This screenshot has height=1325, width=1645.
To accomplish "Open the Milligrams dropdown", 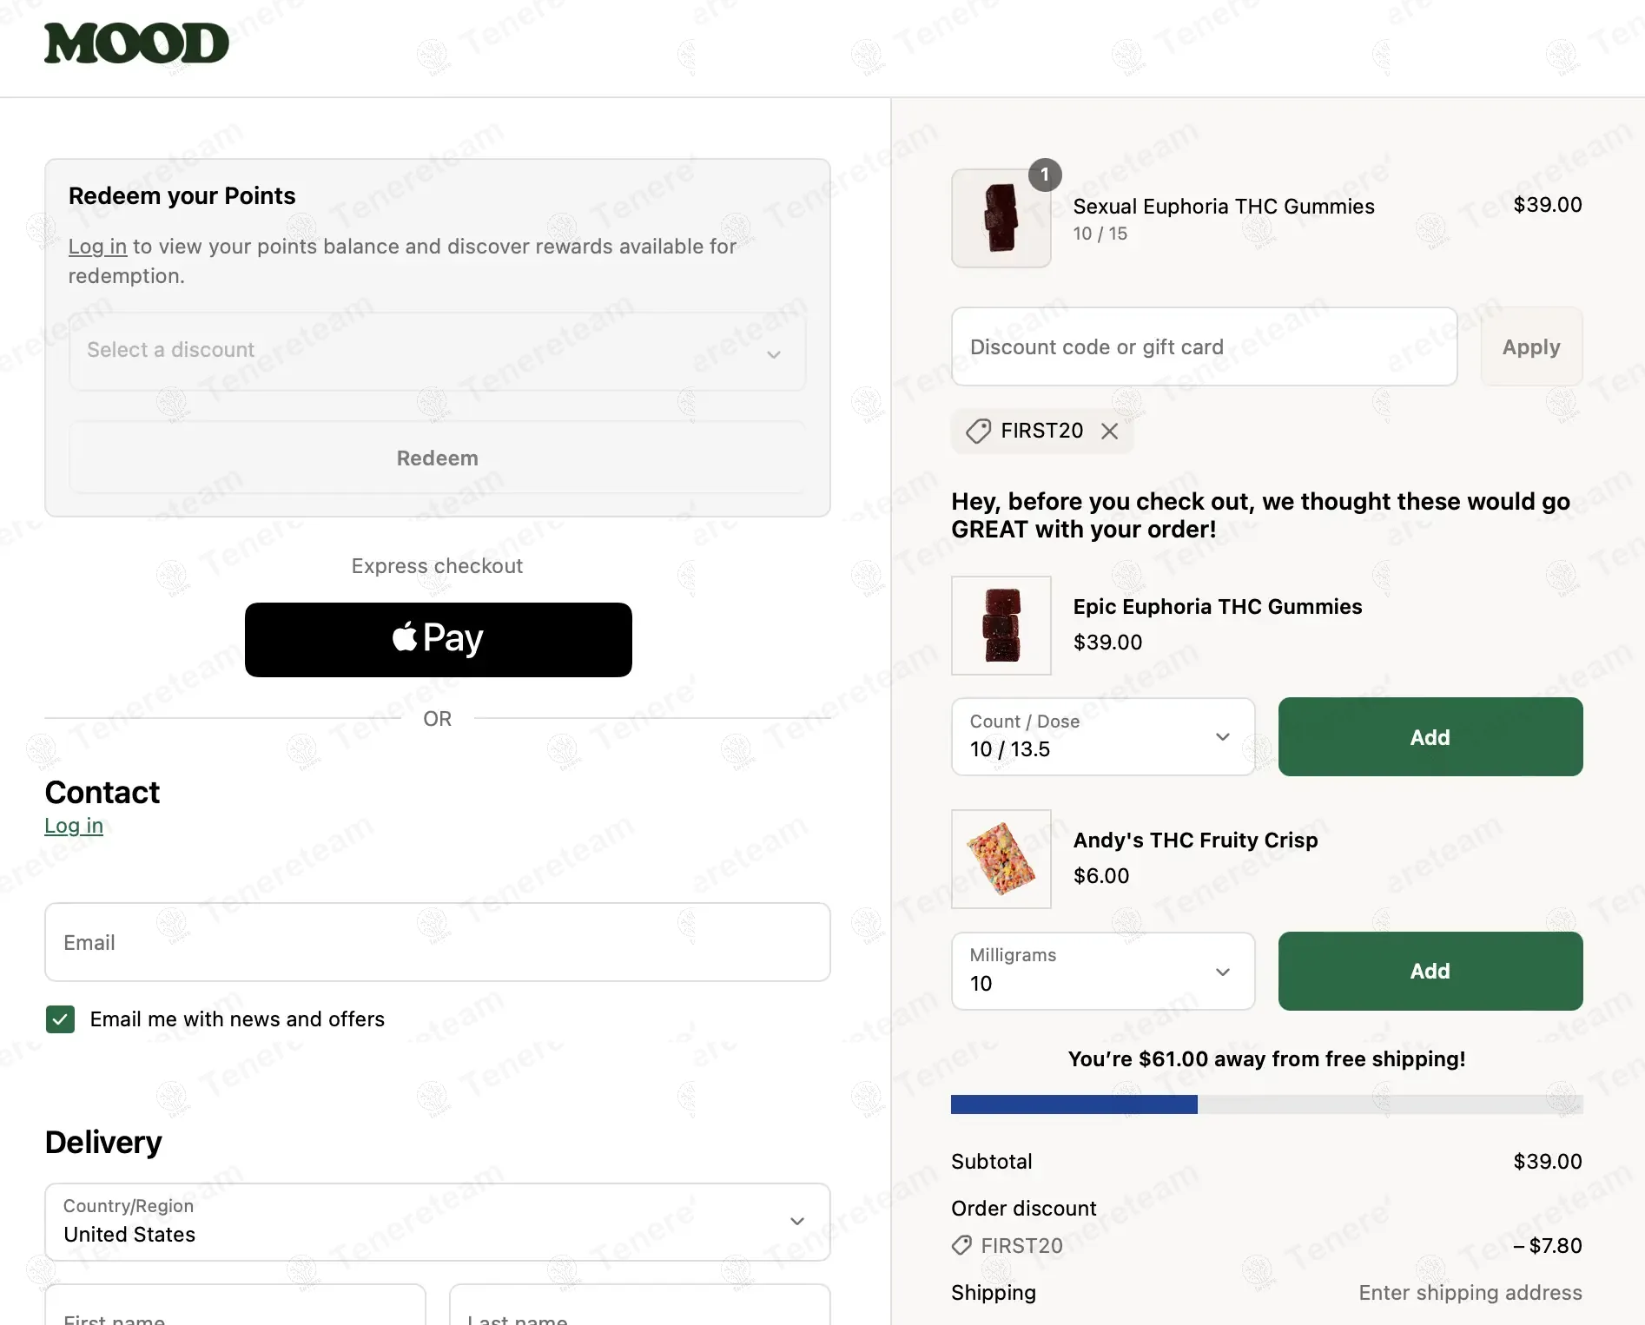I will 1102,971.
